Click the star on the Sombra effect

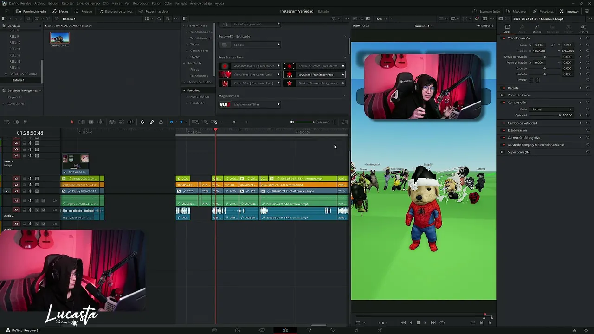[278, 45]
